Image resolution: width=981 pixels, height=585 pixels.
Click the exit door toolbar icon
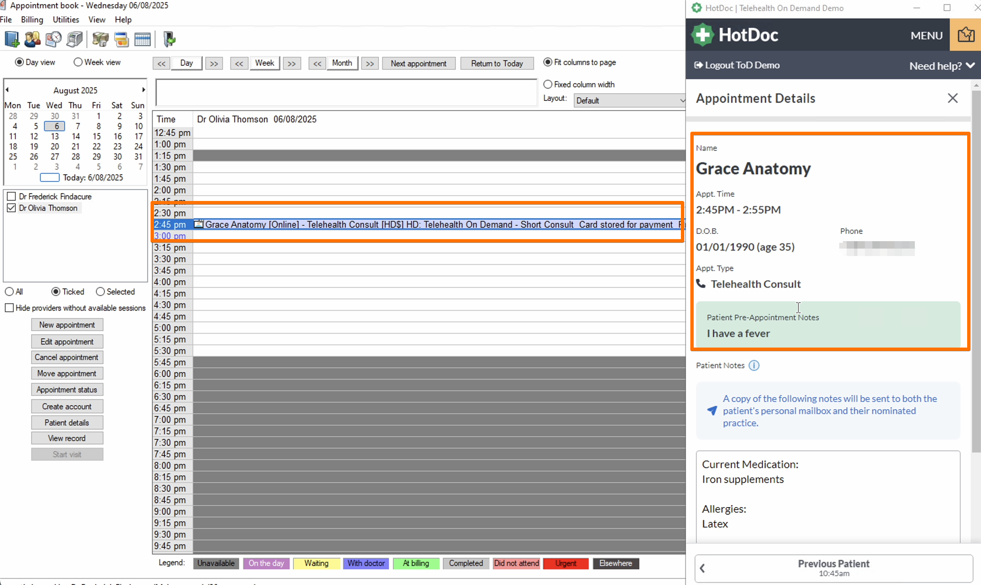coord(169,39)
